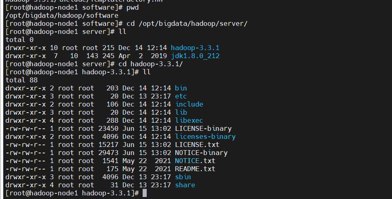392x199 pixels.
Task: Click the jdk1.8.0_212 directory name
Action: [195, 56]
